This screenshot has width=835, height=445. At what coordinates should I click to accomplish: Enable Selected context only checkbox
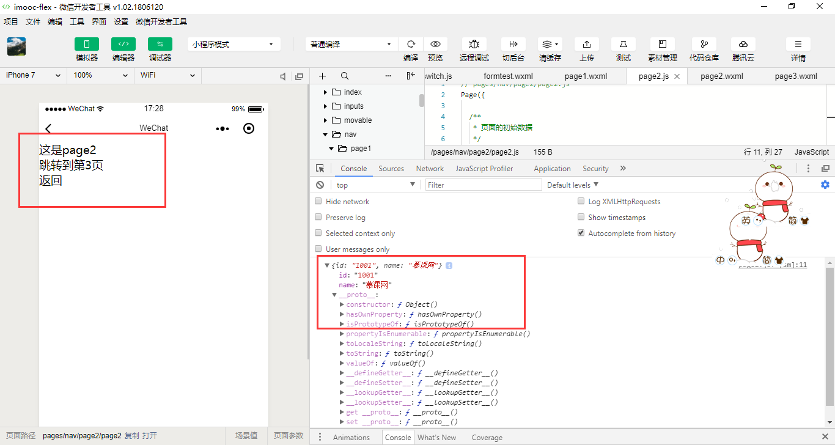click(318, 233)
